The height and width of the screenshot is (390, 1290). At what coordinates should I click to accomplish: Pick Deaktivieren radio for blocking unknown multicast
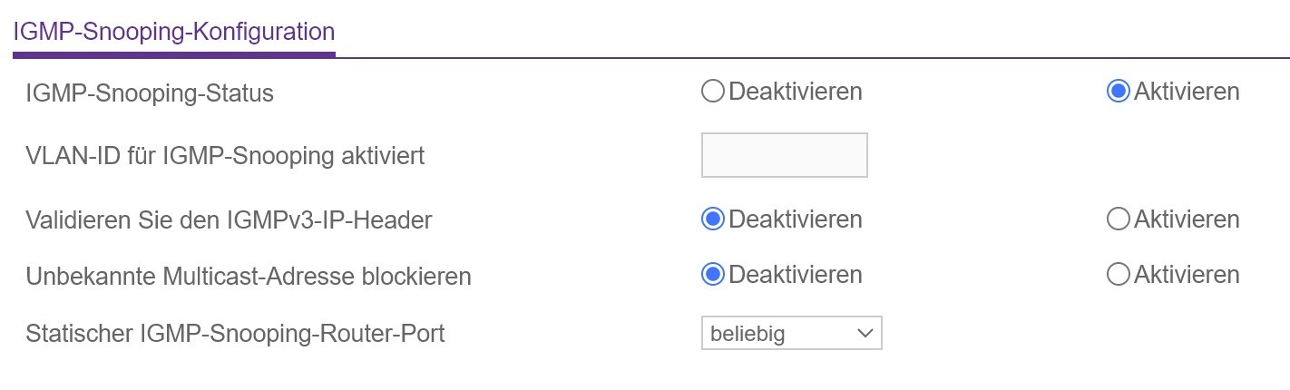coord(713,274)
